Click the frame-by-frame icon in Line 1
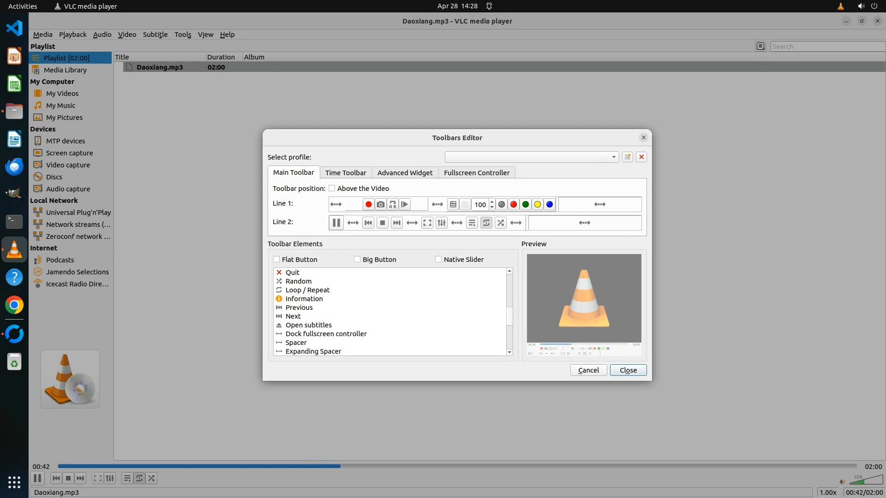The width and height of the screenshot is (886, 498). tap(405, 204)
